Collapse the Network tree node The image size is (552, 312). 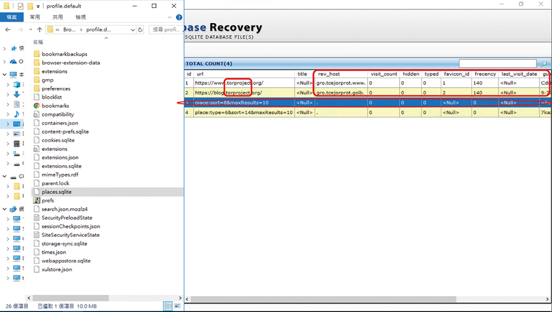[4, 209]
